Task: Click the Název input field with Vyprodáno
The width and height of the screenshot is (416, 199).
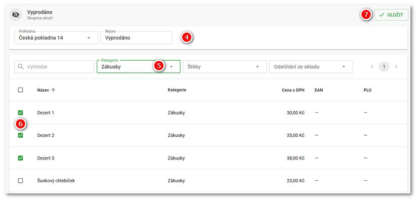Action: tap(136, 37)
